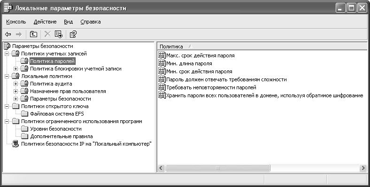Click folder icon of Политика паролей
The height and width of the screenshot is (187, 370).
(24, 61)
